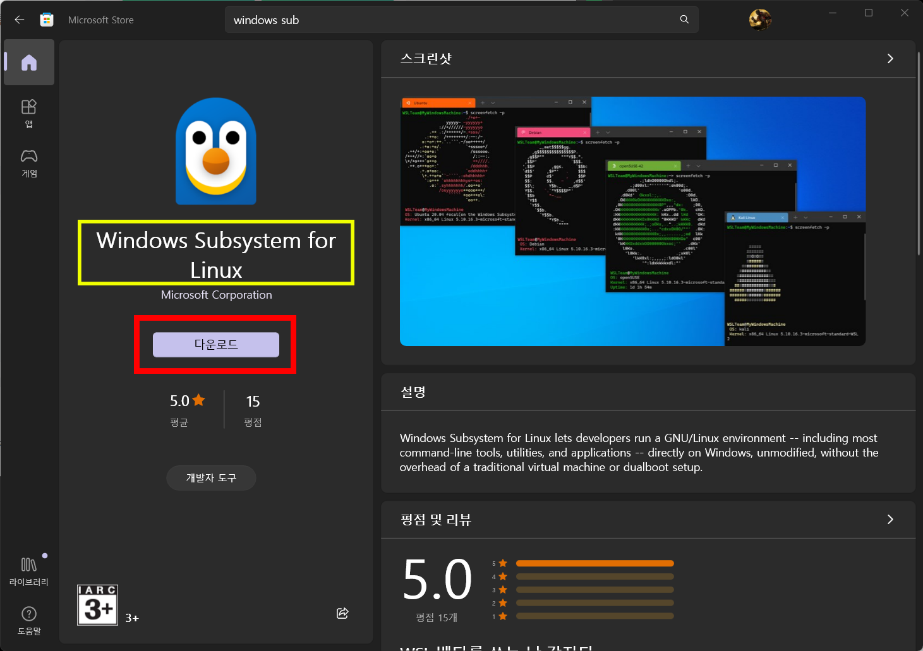Click the search box containing 'windows sub'

462,20
